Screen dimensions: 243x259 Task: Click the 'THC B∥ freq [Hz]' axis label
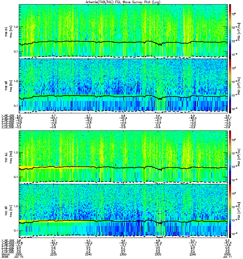pyautogui.click(x=9, y=211)
